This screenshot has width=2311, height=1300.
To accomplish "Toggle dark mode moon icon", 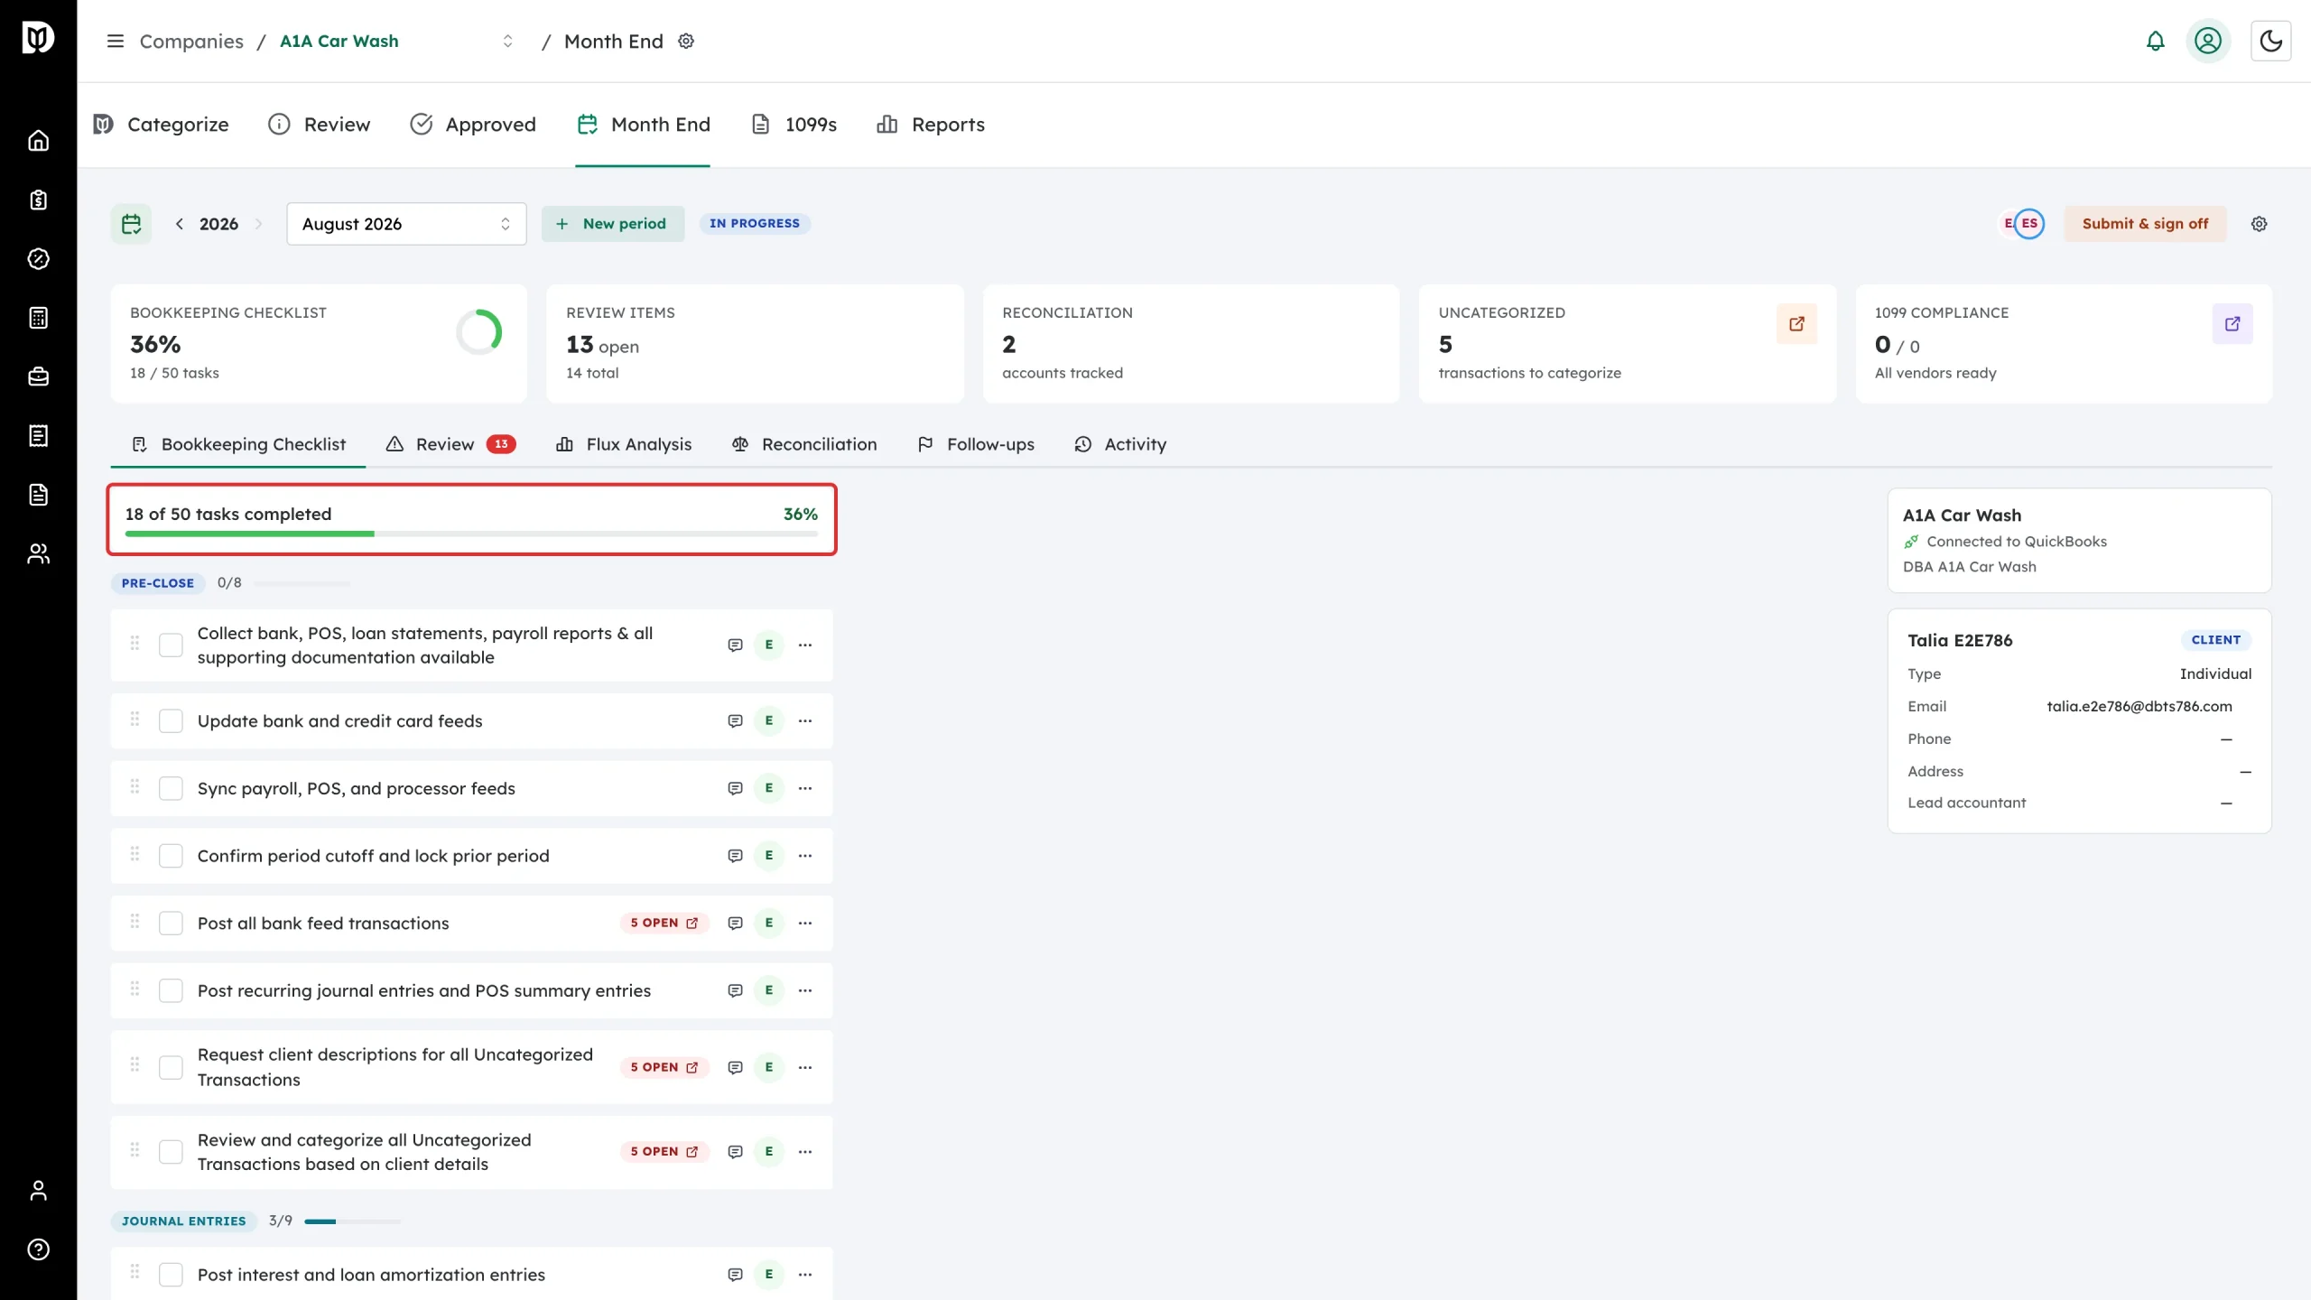I will pos(2270,42).
